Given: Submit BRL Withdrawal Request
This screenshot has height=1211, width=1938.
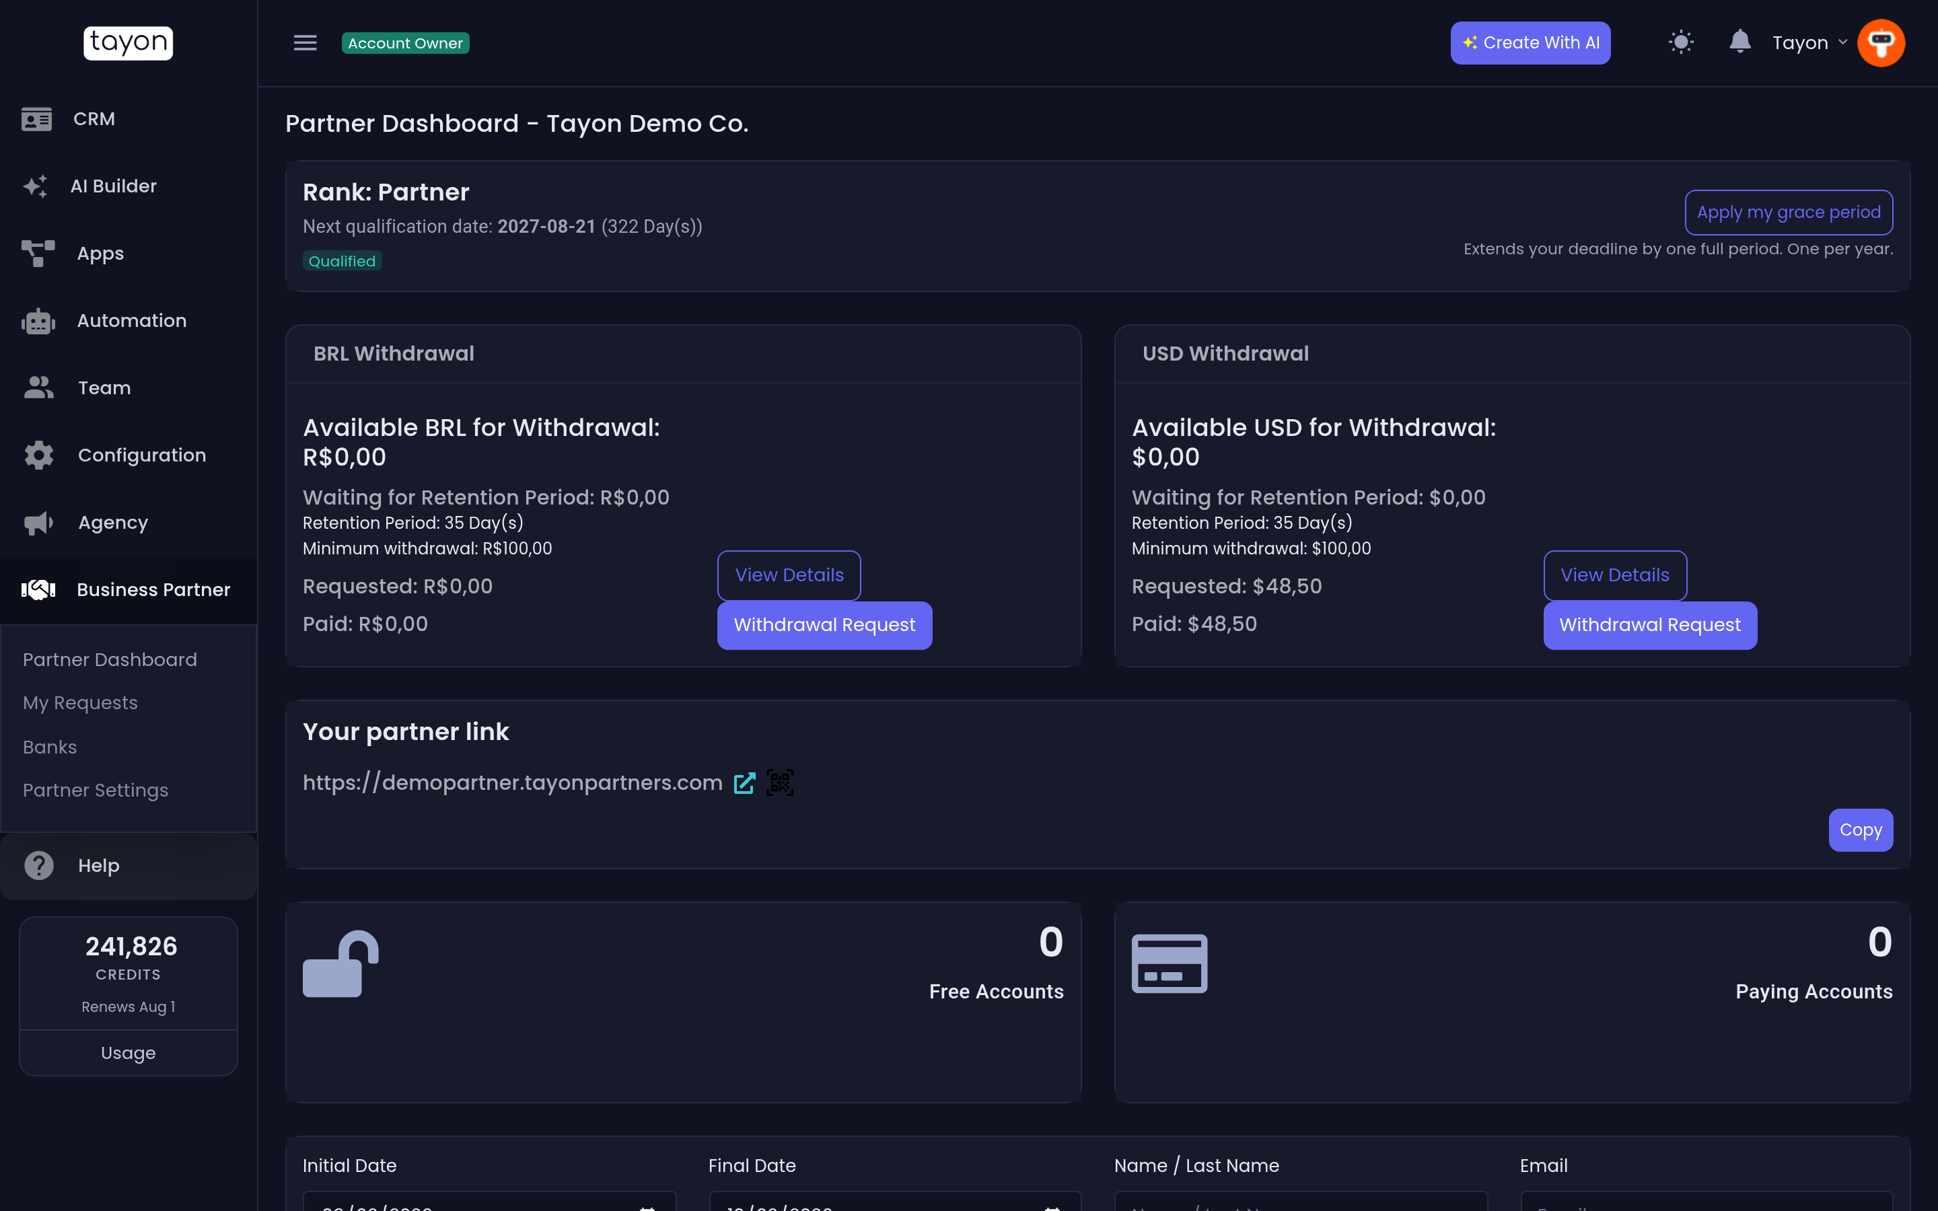Looking at the screenshot, I should tap(824, 626).
